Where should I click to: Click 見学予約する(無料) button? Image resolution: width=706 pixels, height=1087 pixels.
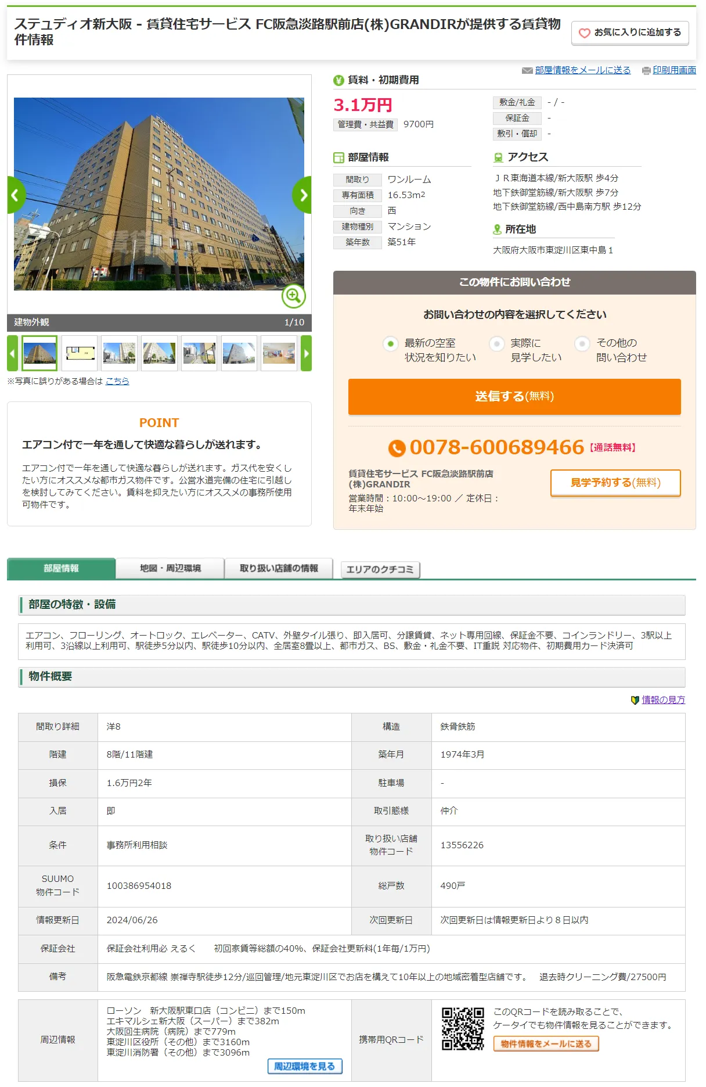tap(615, 483)
